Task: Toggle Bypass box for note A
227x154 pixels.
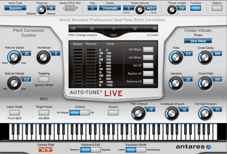Action: (x=78, y=79)
